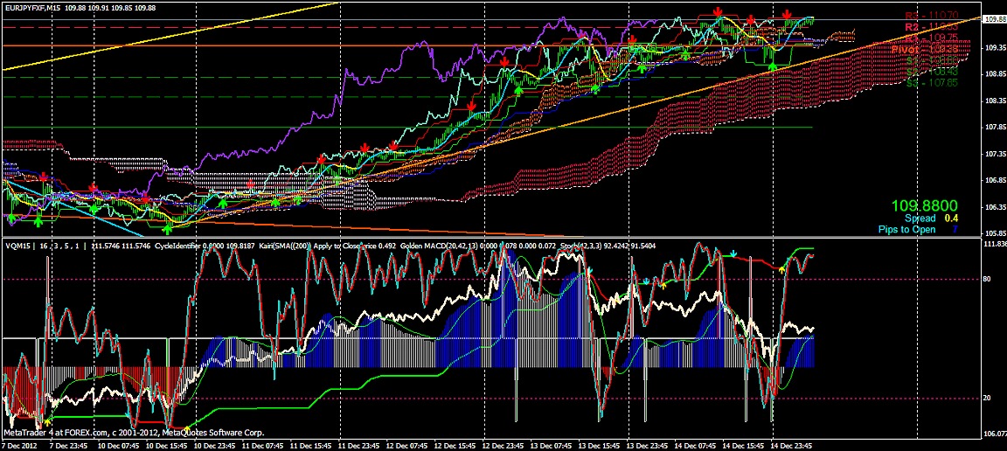1007x451 pixels.
Task: Click the 14 Dec 23:45 time axis label
Action: point(789,445)
